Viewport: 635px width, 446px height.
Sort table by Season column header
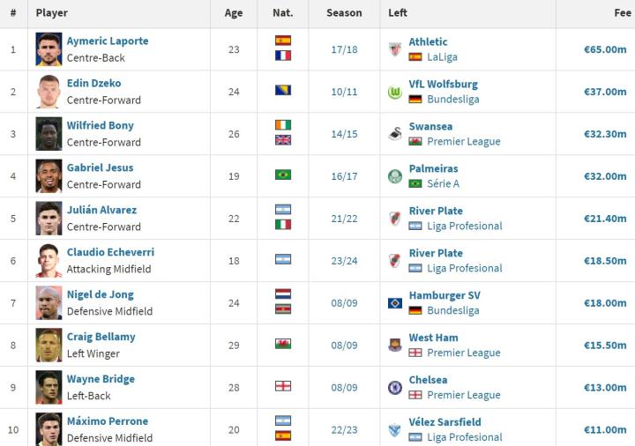344,13
